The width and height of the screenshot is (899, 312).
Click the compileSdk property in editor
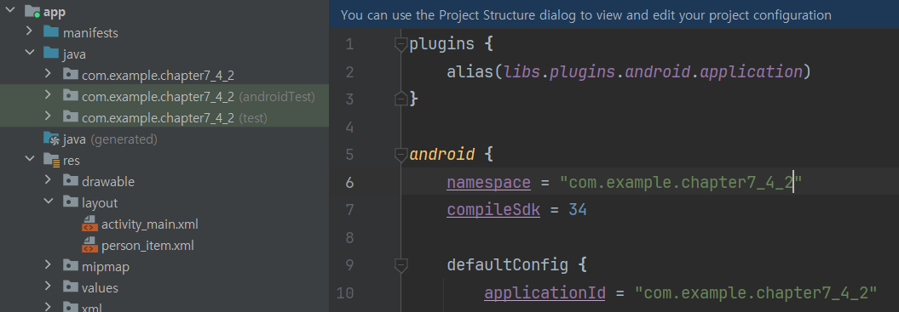pyautogui.click(x=493, y=210)
